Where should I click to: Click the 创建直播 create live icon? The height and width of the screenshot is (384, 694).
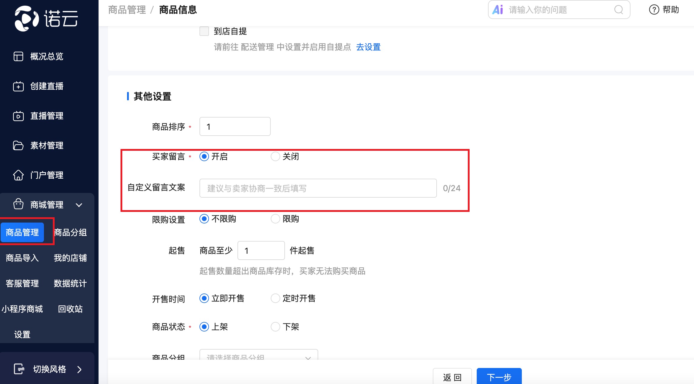point(18,86)
